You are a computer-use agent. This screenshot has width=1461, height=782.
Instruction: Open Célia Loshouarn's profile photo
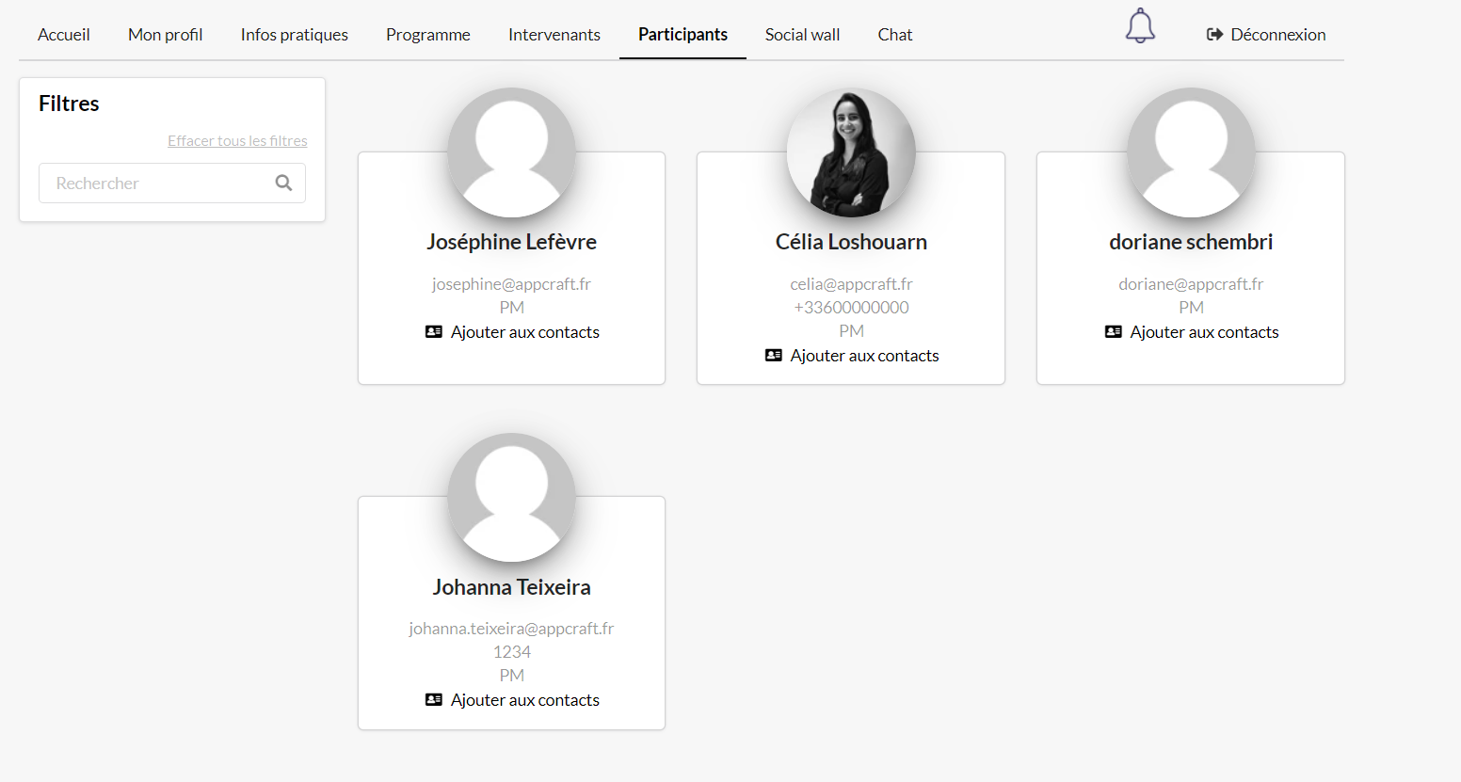pyautogui.click(x=851, y=152)
